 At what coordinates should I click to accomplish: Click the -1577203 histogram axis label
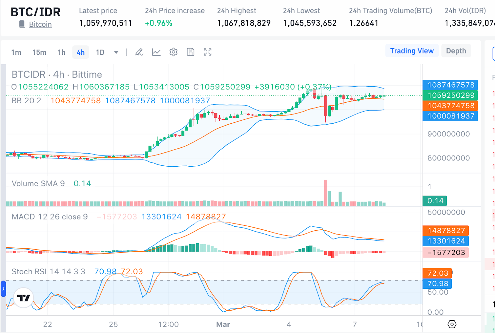tap(446, 253)
